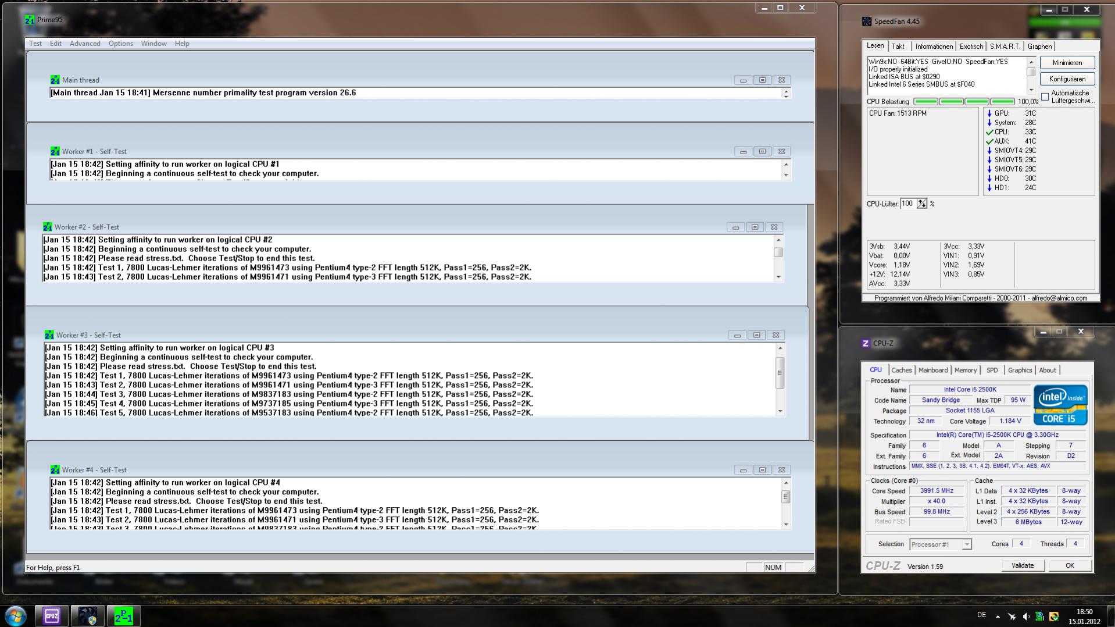Viewport: 1115px width, 627px height.
Task: Click the CPU-Lüfter speed input field
Action: pos(908,204)
